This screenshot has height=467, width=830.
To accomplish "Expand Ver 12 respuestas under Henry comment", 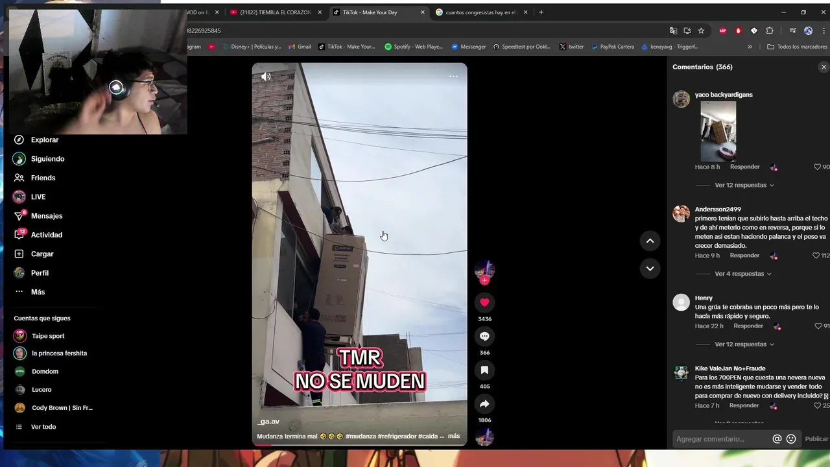I will pyautogui.click(x=744, y=344).
